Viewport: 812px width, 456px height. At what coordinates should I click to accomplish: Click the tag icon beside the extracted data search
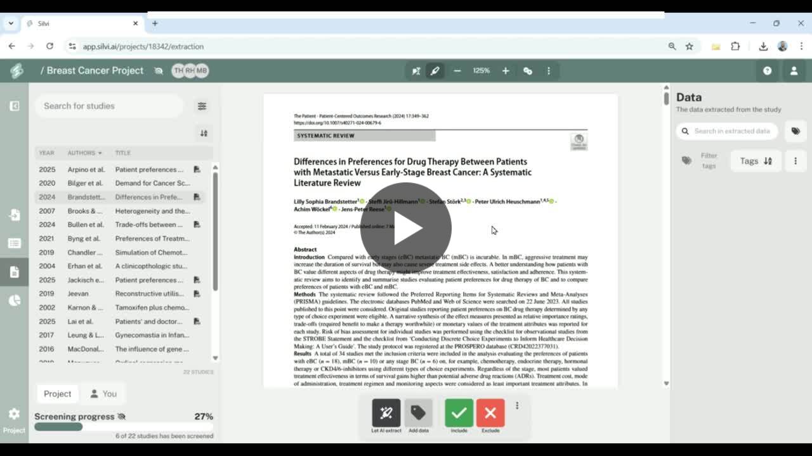tap(796, 131)
